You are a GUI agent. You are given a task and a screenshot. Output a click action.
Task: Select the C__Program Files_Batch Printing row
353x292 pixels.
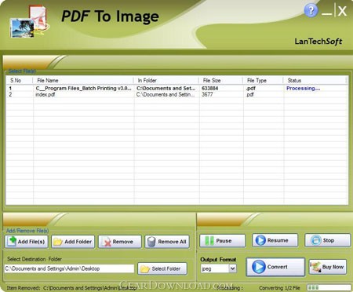[x=176, y=88]
